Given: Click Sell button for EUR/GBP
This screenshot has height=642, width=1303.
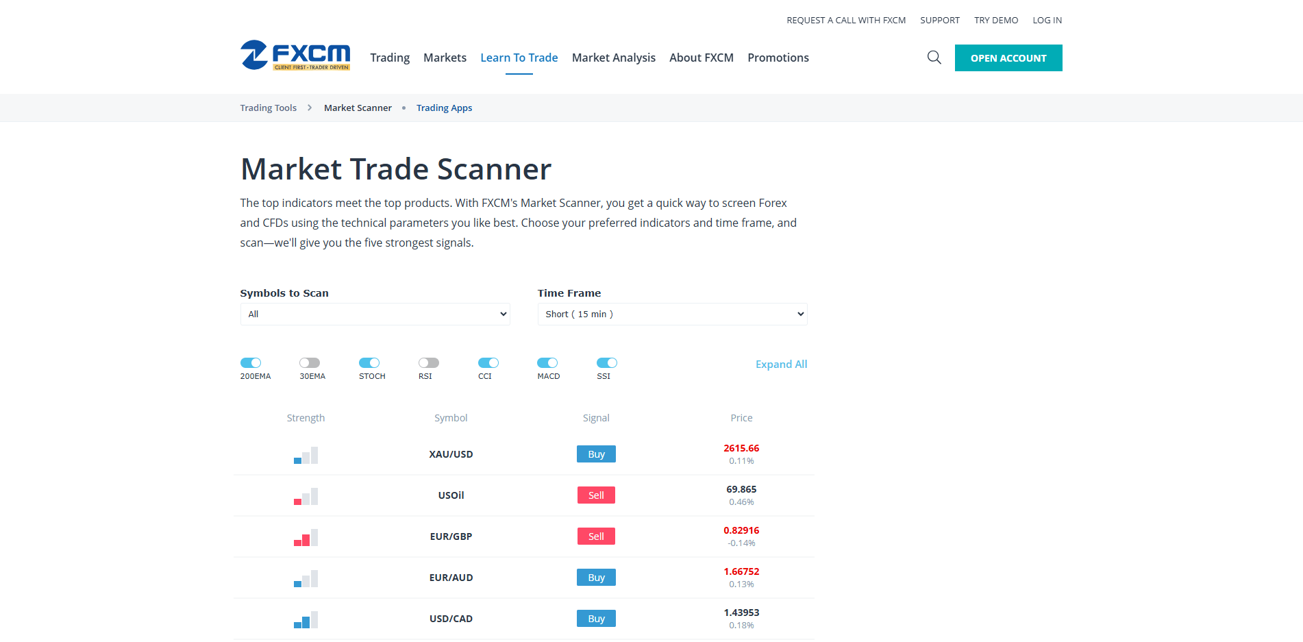Looking at the screenshot, I should 596,536.
